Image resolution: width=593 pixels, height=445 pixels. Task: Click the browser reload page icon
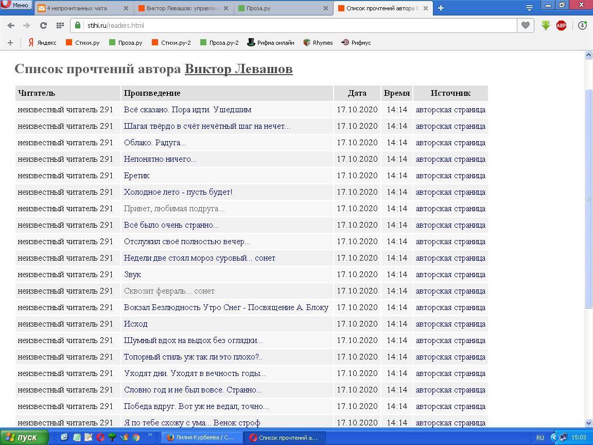[43, 25]
